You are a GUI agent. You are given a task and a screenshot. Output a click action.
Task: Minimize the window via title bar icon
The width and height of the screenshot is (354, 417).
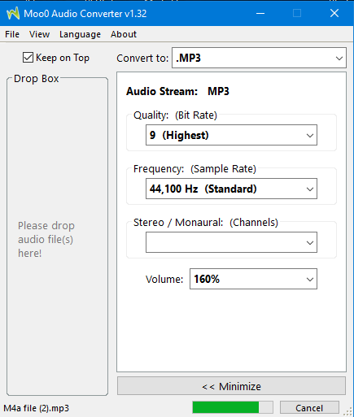coord(260,13)
